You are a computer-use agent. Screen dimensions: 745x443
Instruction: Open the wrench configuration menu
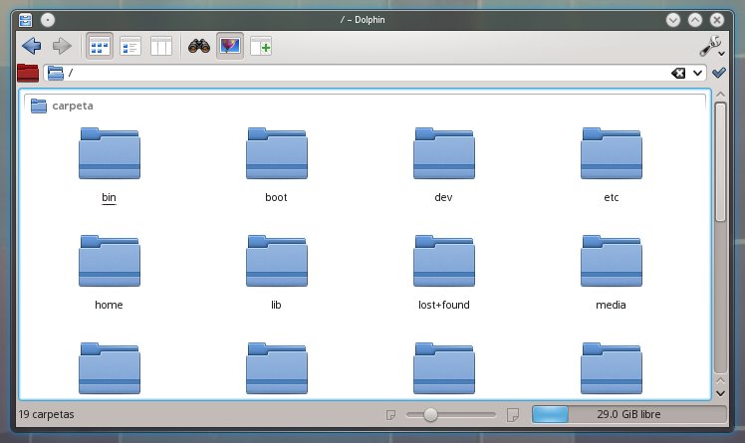pos(712,46)
